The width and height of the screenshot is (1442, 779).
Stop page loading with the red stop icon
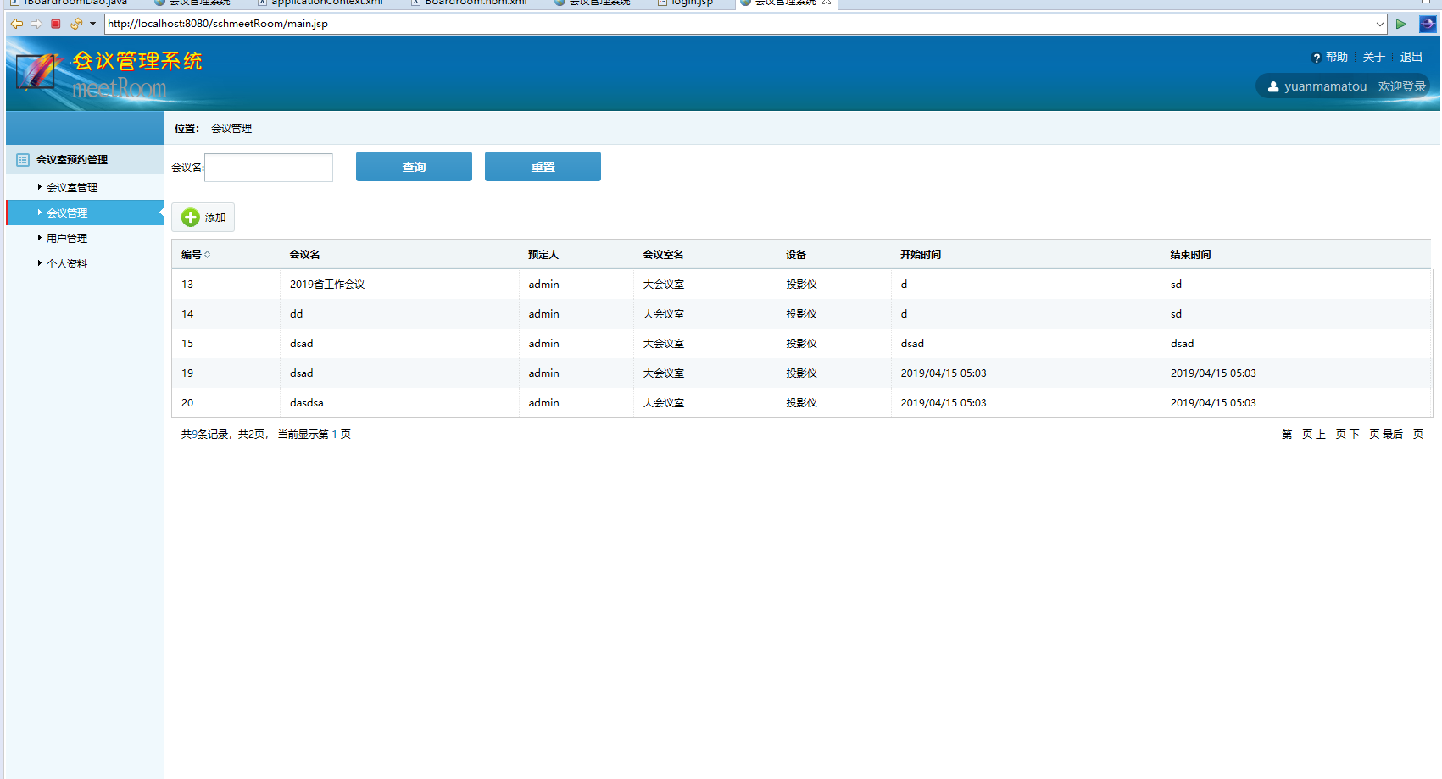click(x=56, y=24)
